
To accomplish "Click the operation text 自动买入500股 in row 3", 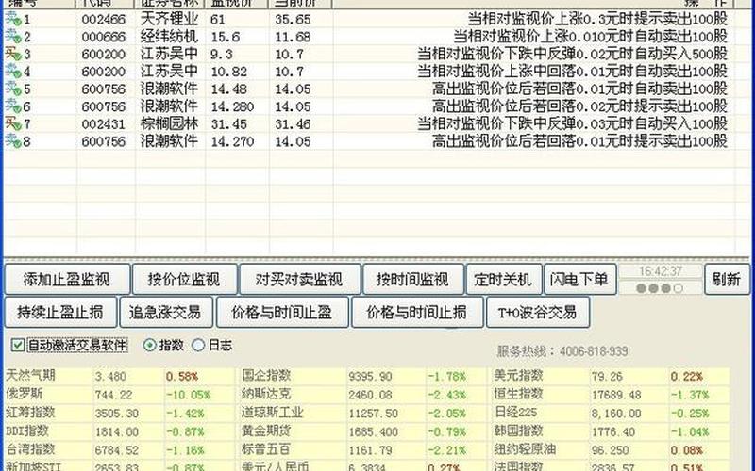I will [680, 54].
